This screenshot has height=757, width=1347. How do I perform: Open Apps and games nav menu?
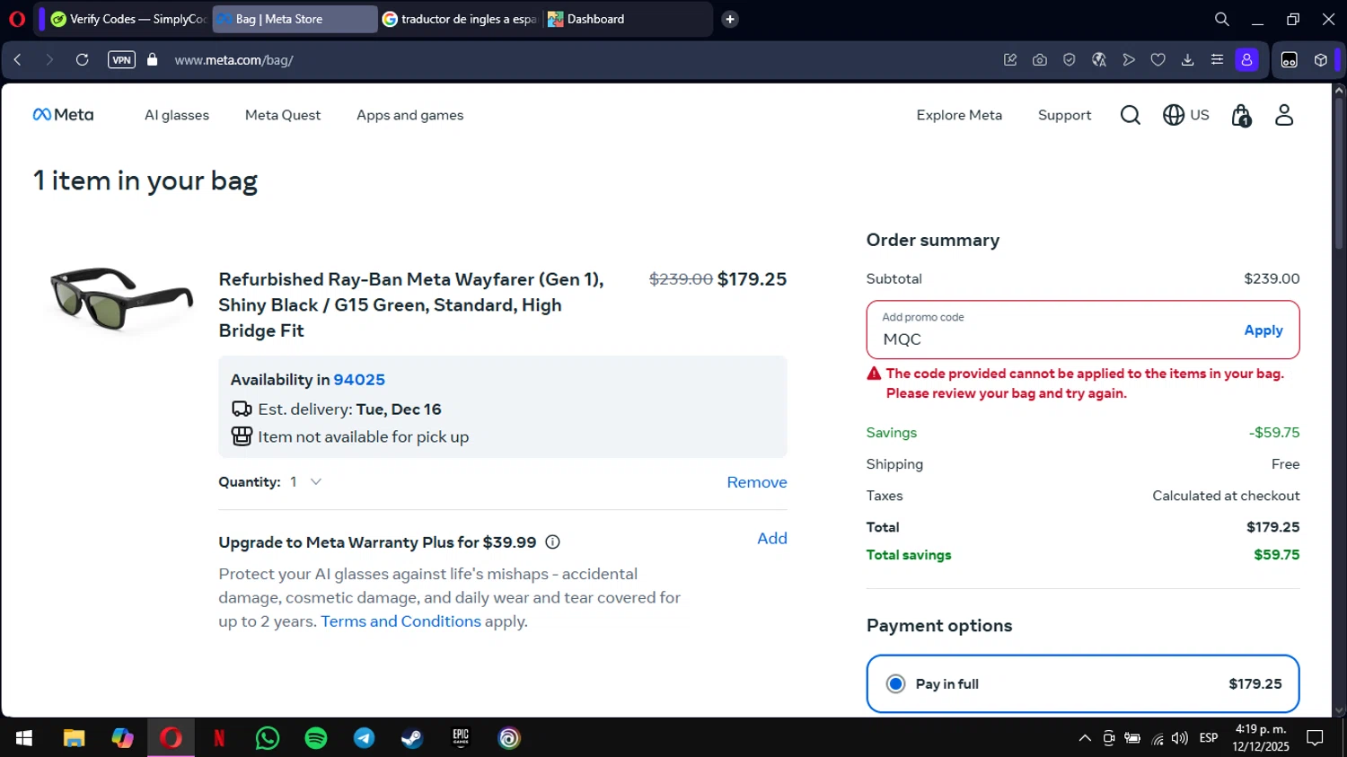click(409, 115)
